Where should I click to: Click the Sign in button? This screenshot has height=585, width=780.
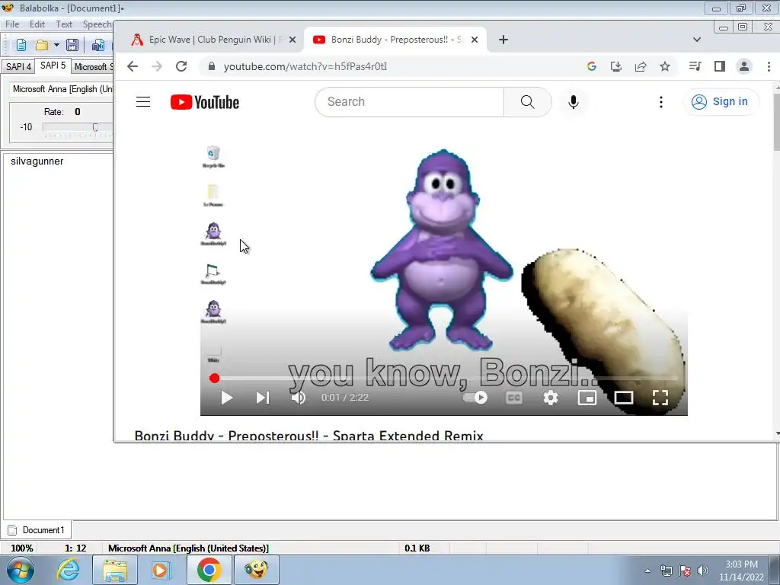pos(721,102)
